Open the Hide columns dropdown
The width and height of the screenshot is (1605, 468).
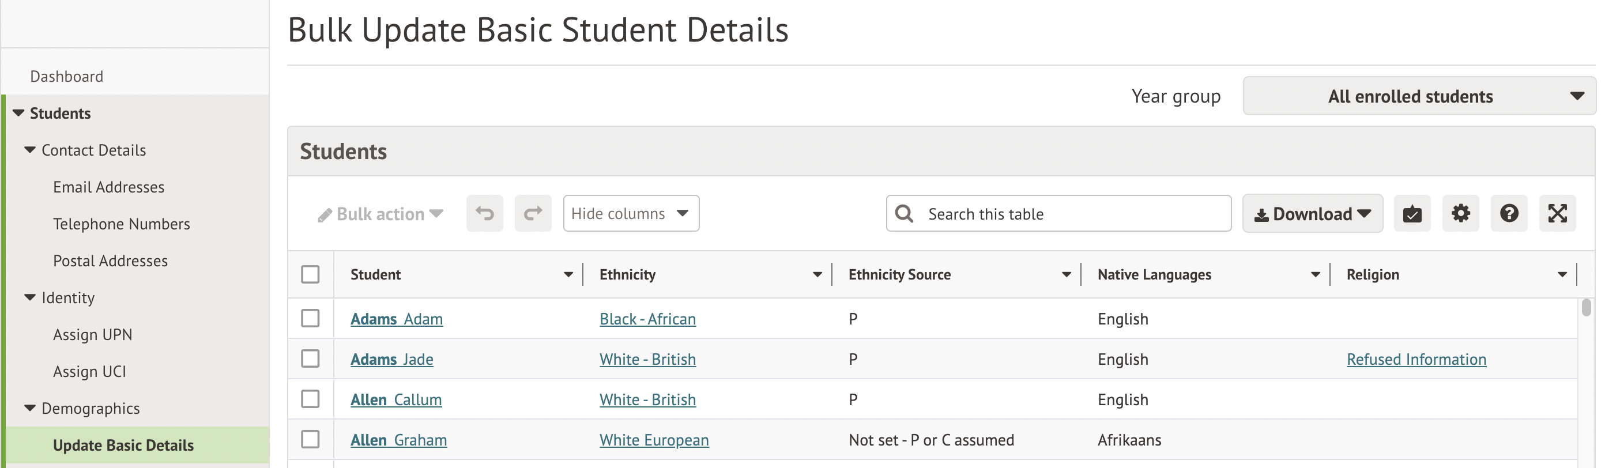pyautogui.click(x=632, y=214)
